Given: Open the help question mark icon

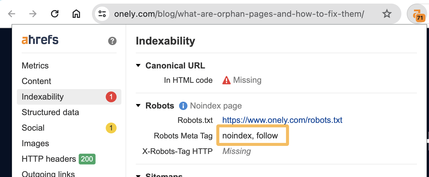Looking at the screenshot, I should (112, 41).
